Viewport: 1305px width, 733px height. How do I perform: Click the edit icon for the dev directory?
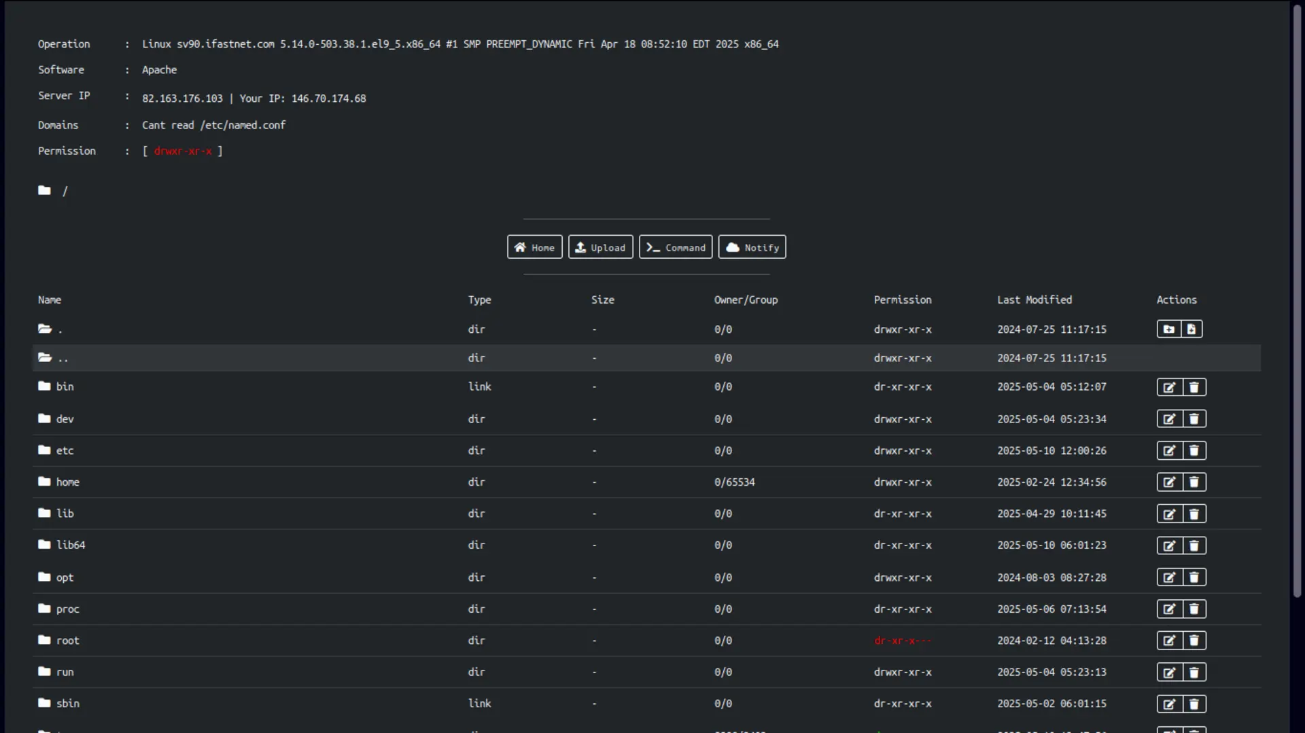tap(1170, 419)
